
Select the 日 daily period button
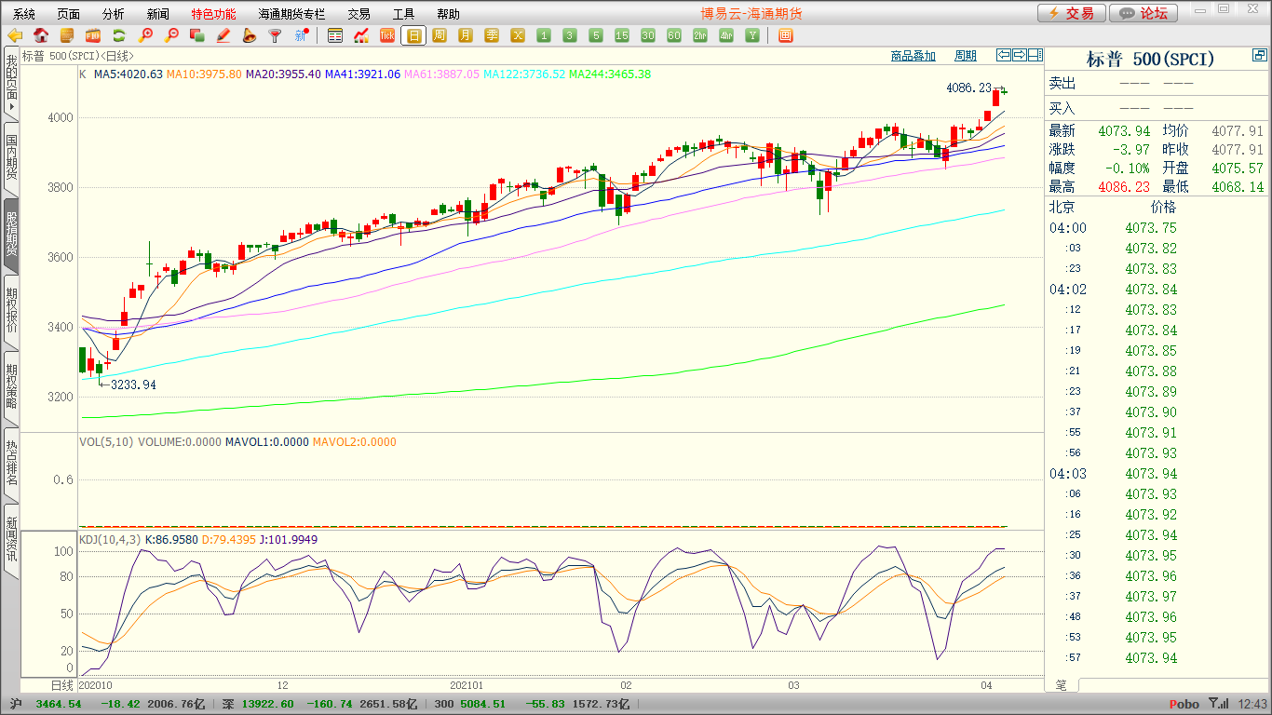coord(413,36)
